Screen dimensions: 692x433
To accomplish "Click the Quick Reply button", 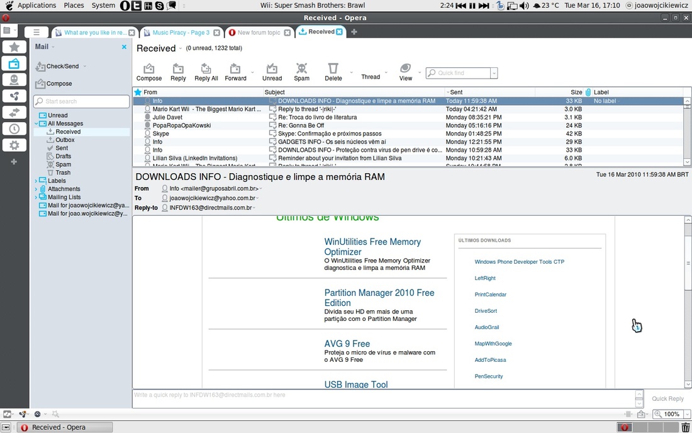I will coord(667,398).
